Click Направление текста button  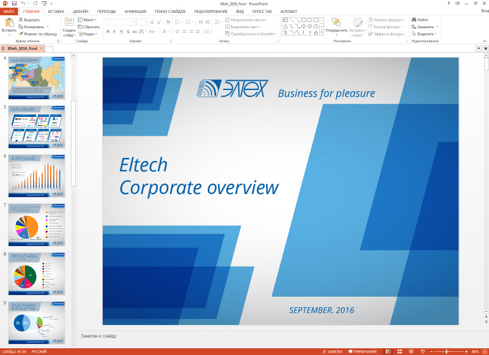(x=246, y=20)
